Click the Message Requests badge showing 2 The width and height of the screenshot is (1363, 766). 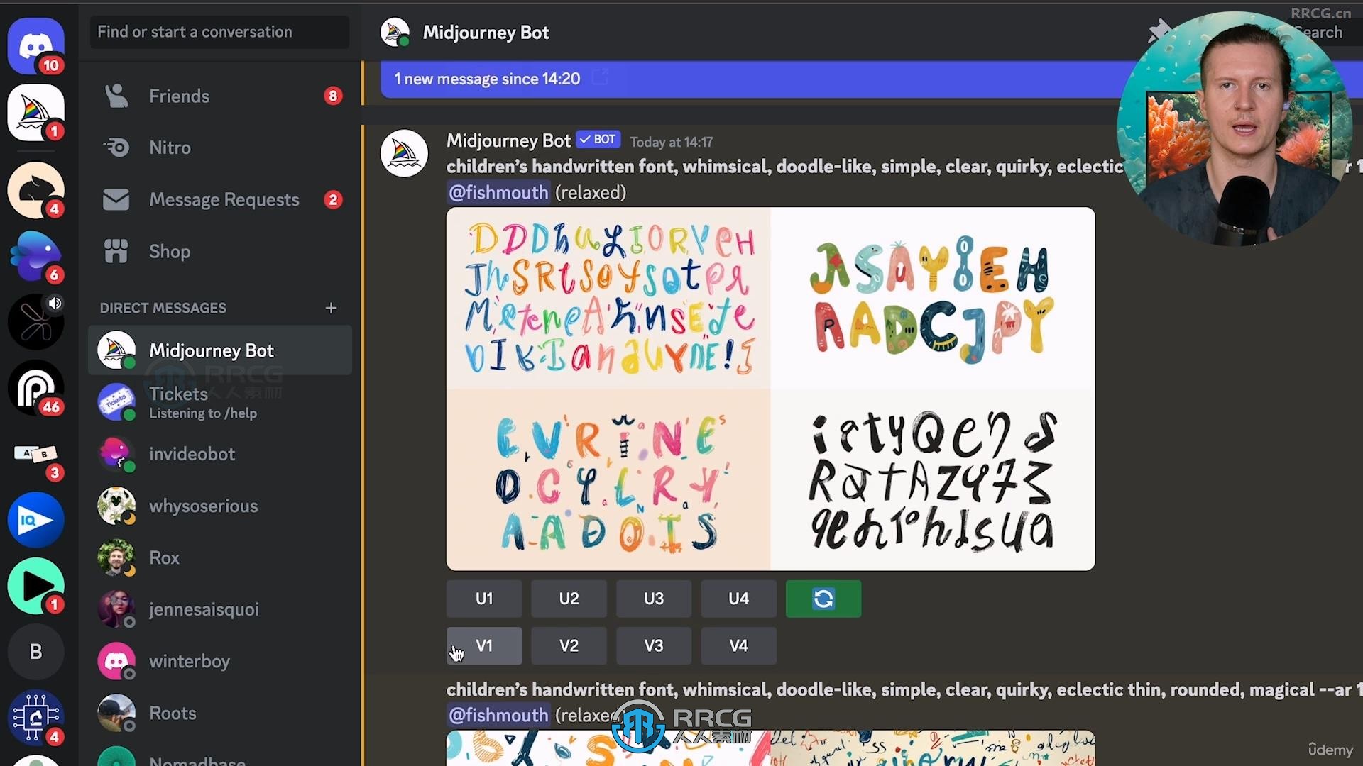click(x=333, y=200)
